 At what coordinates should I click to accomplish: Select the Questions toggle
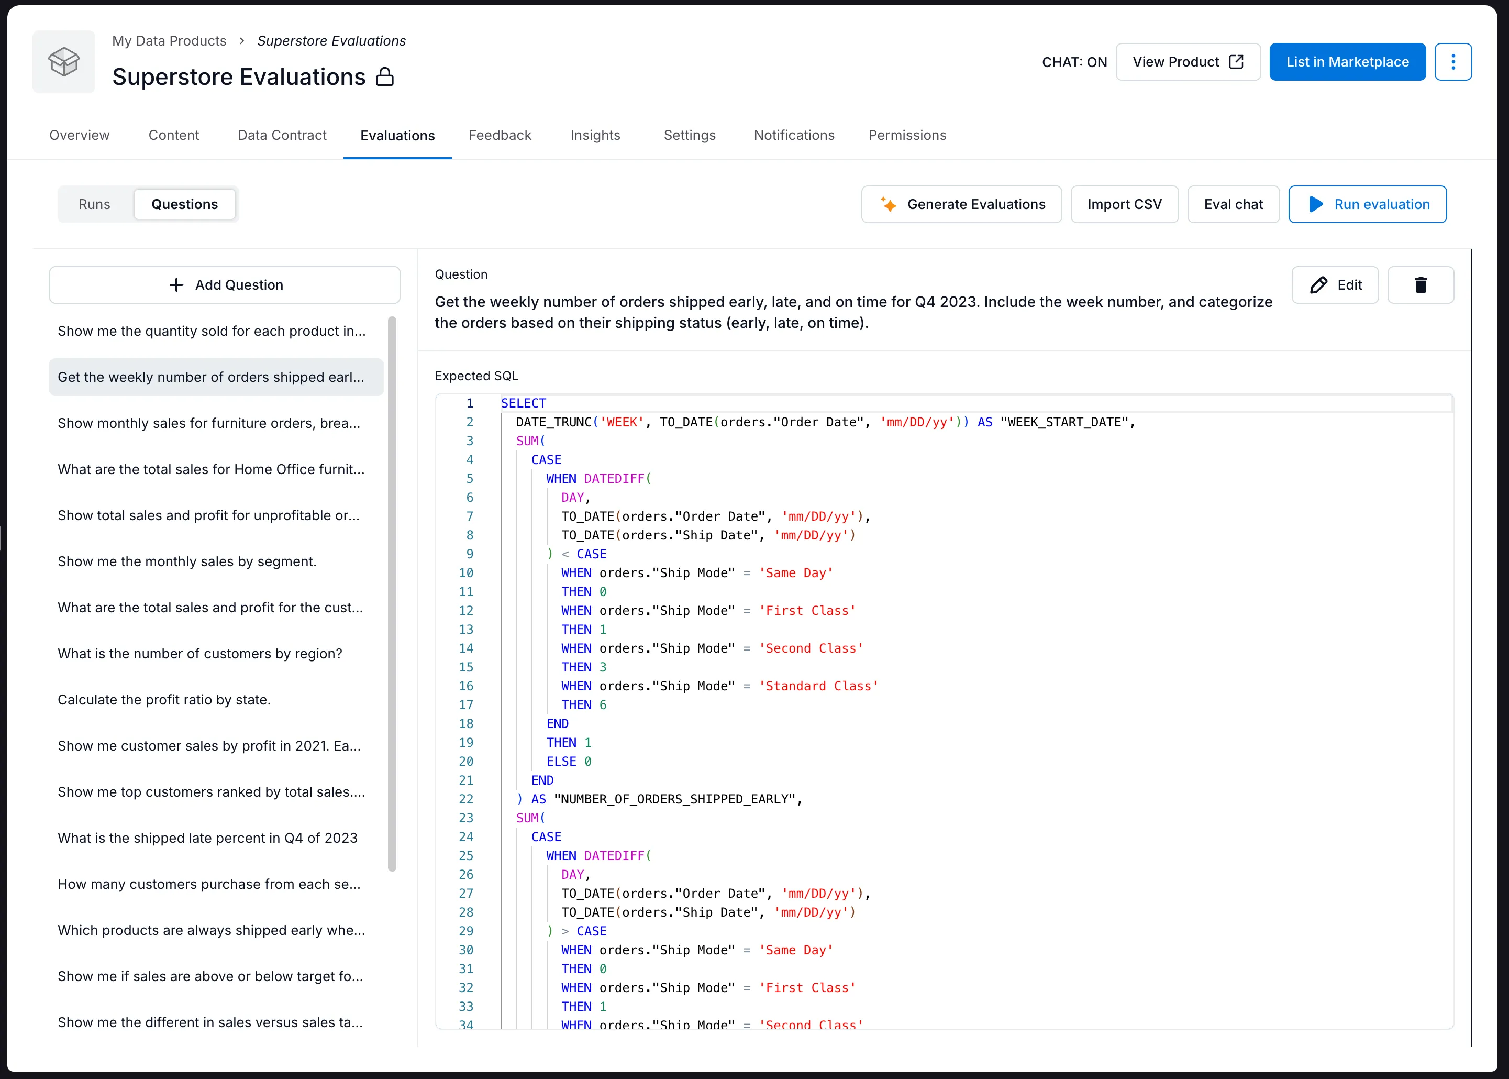[x=185, y=204]
